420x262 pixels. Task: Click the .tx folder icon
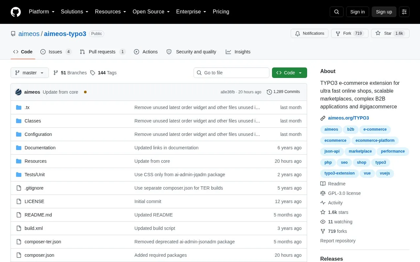point(19,107)
